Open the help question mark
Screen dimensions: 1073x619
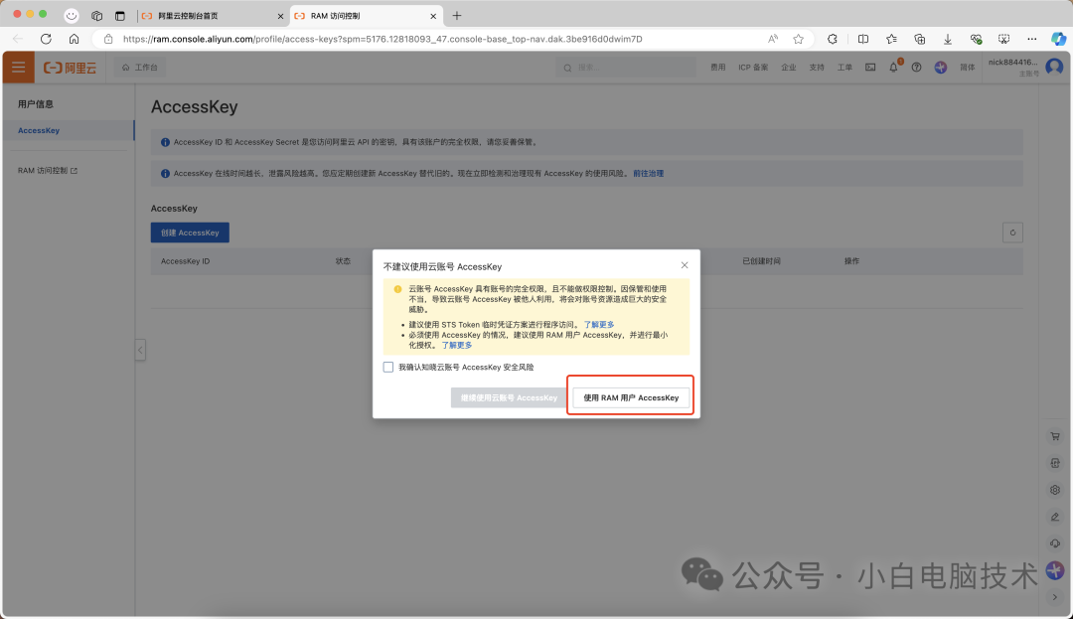tap(916, 67)
